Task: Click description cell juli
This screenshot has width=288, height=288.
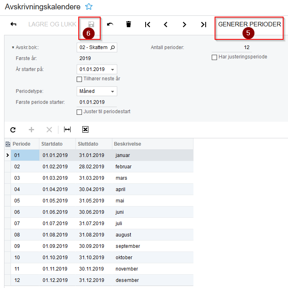Action: click(153, 224)
